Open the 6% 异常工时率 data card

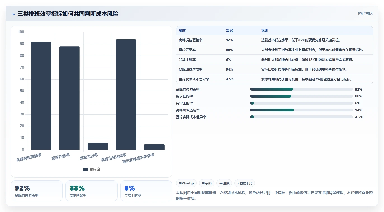tap(146, 191)
